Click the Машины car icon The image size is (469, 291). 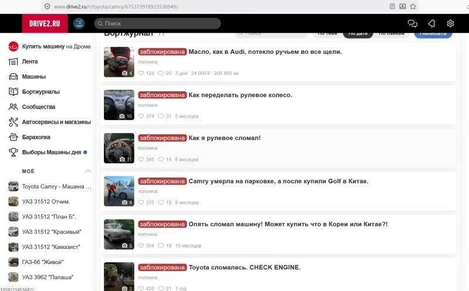point(13,77)
